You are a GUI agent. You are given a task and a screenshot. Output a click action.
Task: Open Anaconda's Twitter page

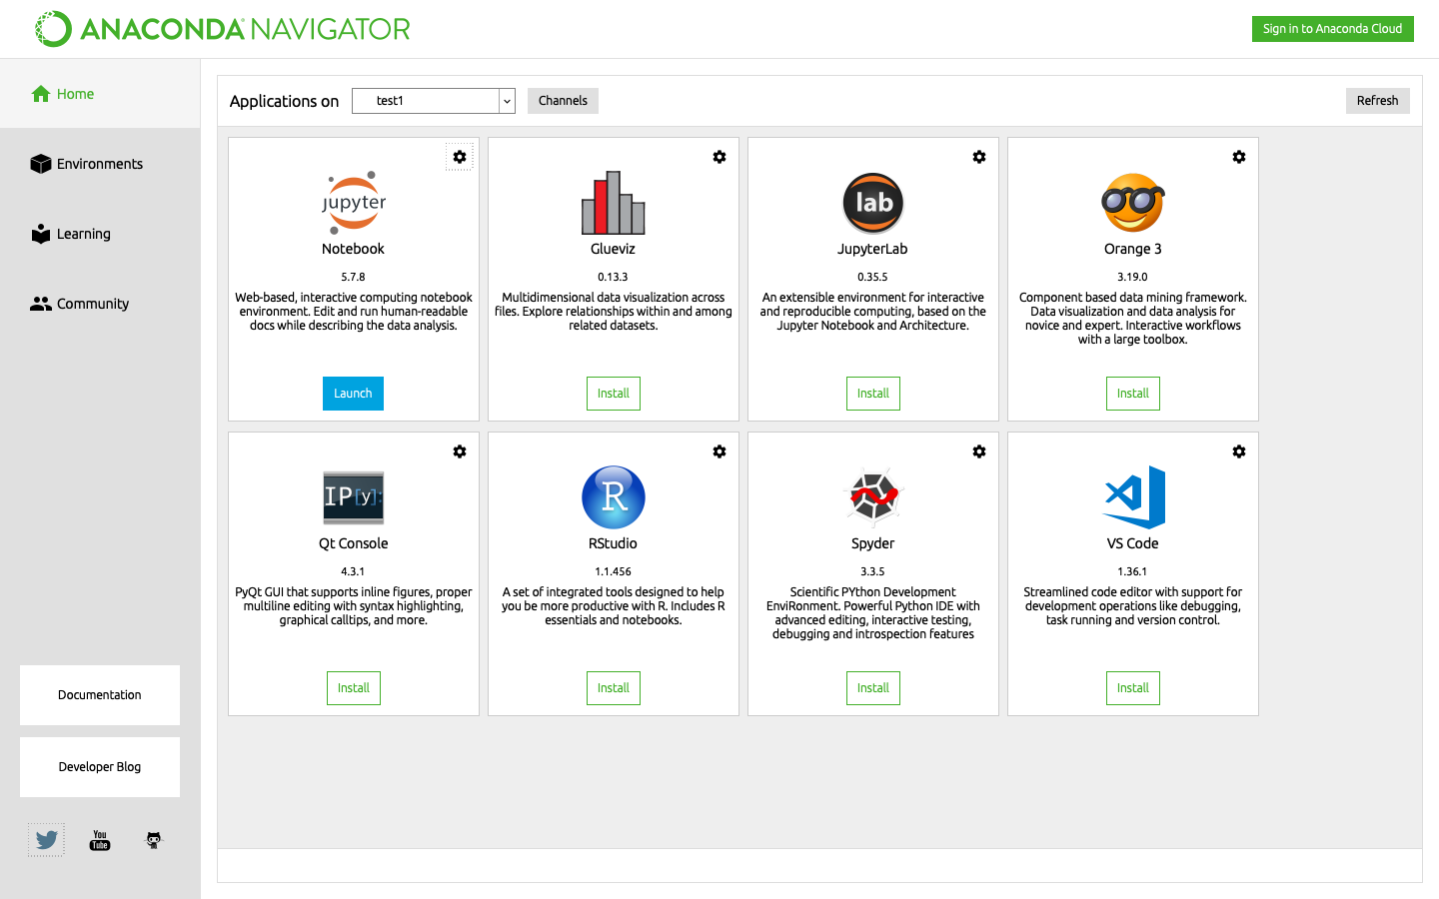(x=46, y=840)
